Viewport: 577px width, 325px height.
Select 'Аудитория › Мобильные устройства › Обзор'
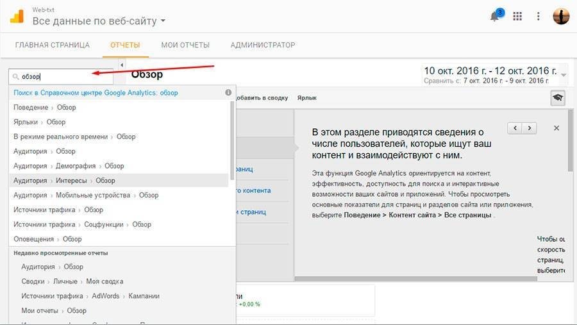coord(119,195)
